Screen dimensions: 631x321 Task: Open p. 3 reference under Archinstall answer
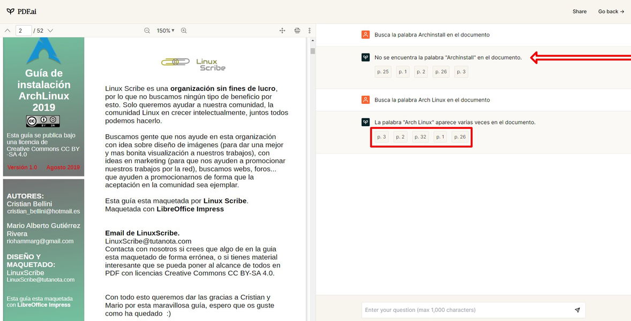pyautogui.click(x=461, y=72)
